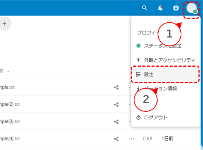Click the accessibility person icon
203x150 pixels.
click(x=138, y=60)
